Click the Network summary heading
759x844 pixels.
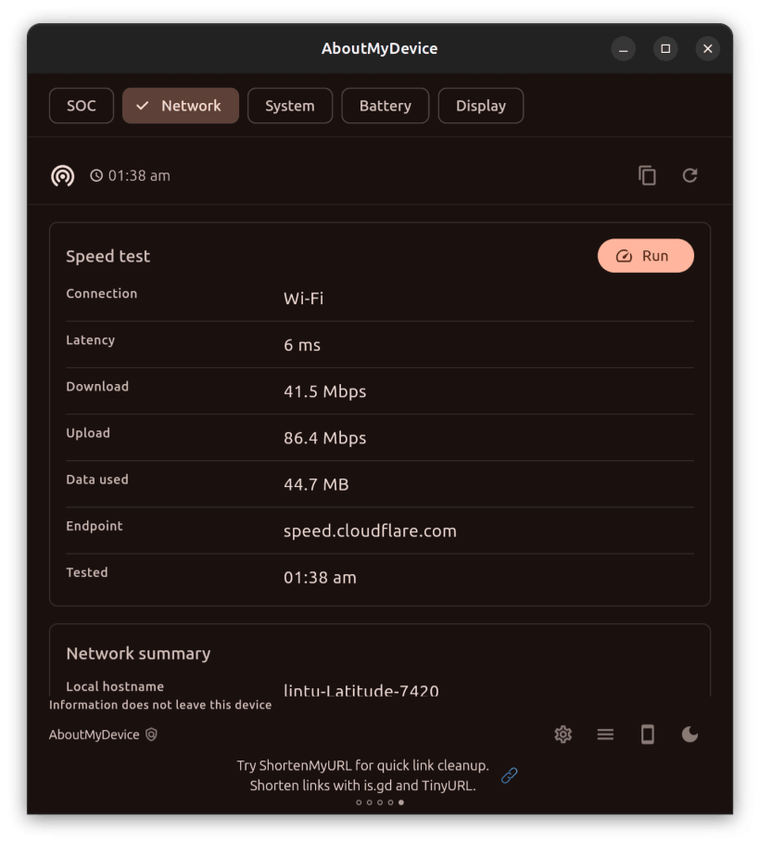pos(138,654)
